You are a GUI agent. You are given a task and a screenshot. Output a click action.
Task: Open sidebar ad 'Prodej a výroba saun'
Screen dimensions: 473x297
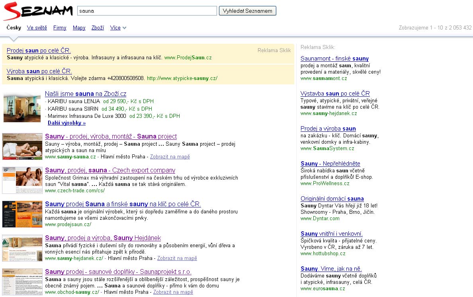(x=328, y=129)
